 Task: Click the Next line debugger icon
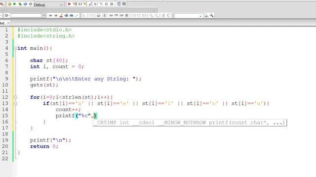[80, 4]
